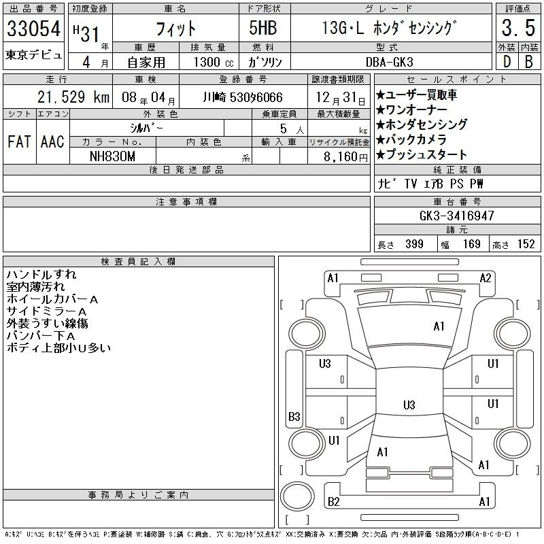544x544 pixels.
Task: Click the ホンダセンシング sales point line
Action: click(422, 124)
